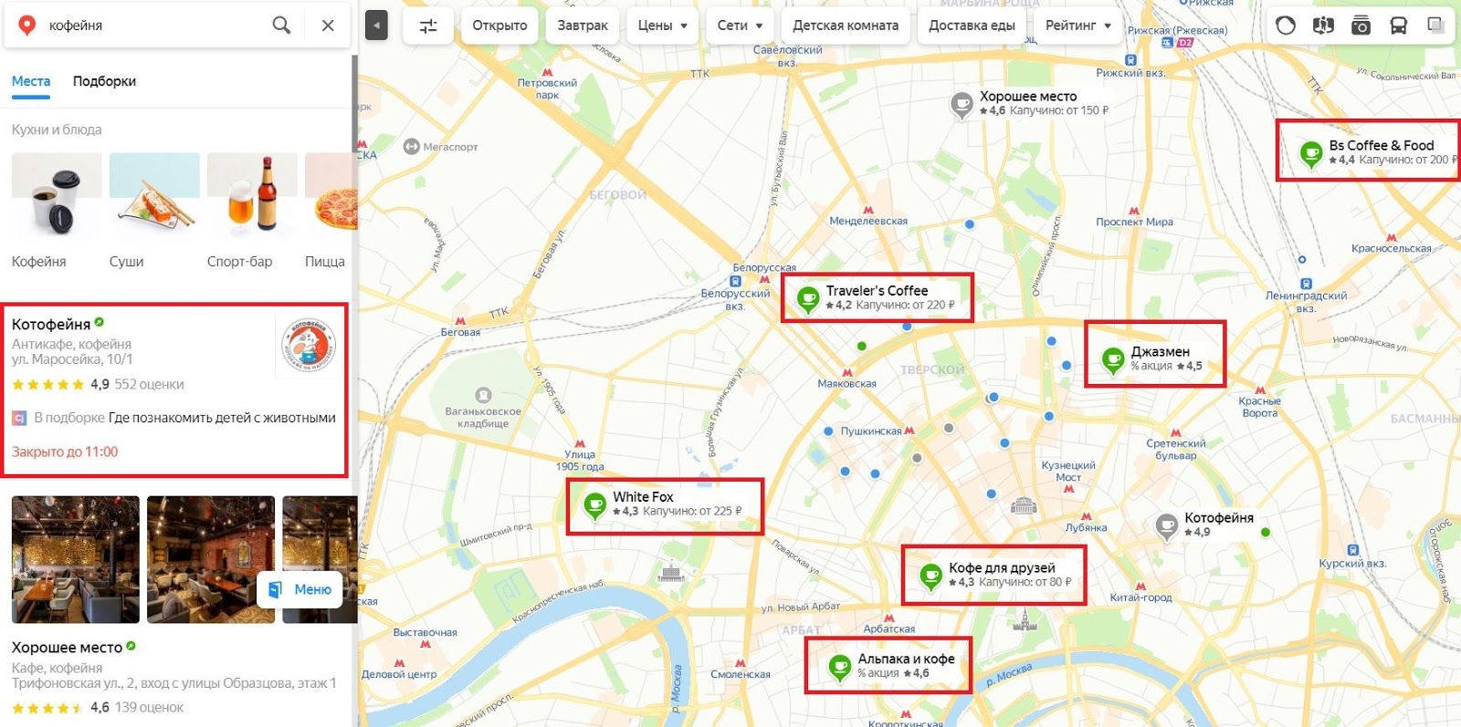Enable the Доставка еды filter
The height and width of the screenshot is (727, 1461).
972,26
